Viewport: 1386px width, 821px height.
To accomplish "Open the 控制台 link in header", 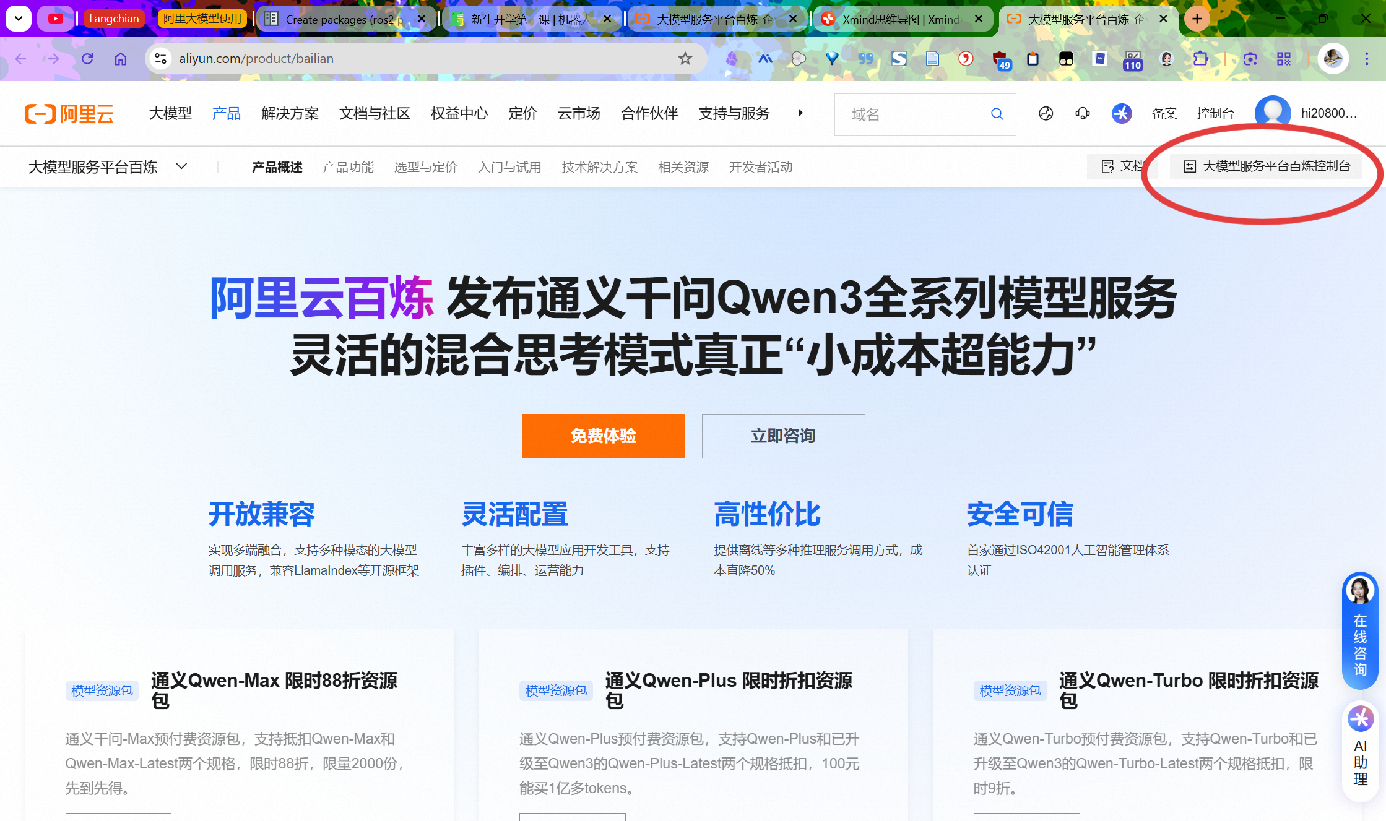I will pos(1215,113).
